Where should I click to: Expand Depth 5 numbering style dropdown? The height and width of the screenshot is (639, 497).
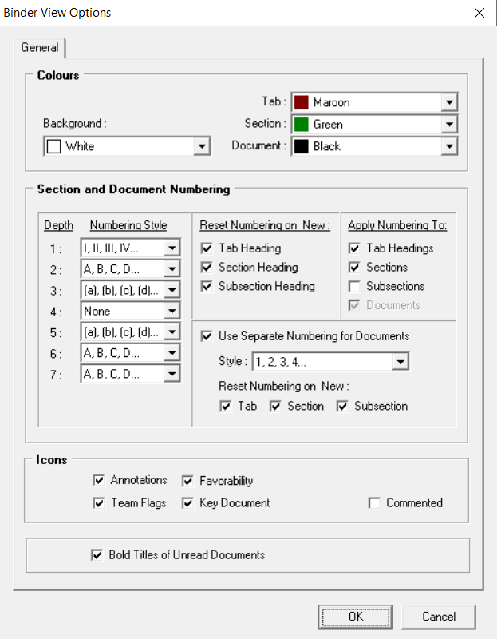click(x=172, y=332)
